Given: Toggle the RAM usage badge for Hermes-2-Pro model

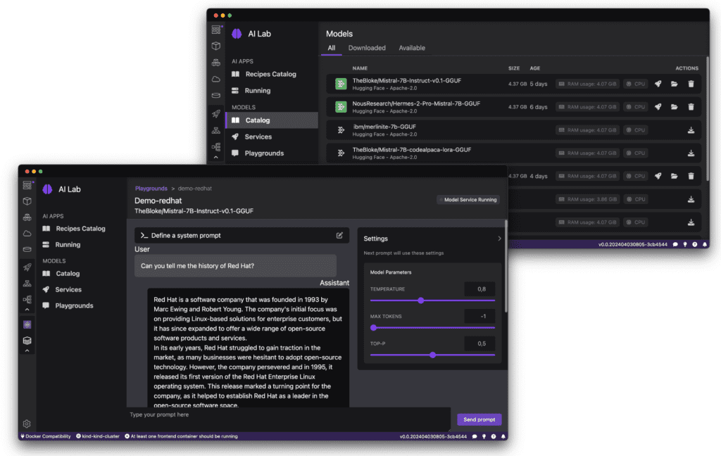Looking at the screenshot, I should (587, 107).
